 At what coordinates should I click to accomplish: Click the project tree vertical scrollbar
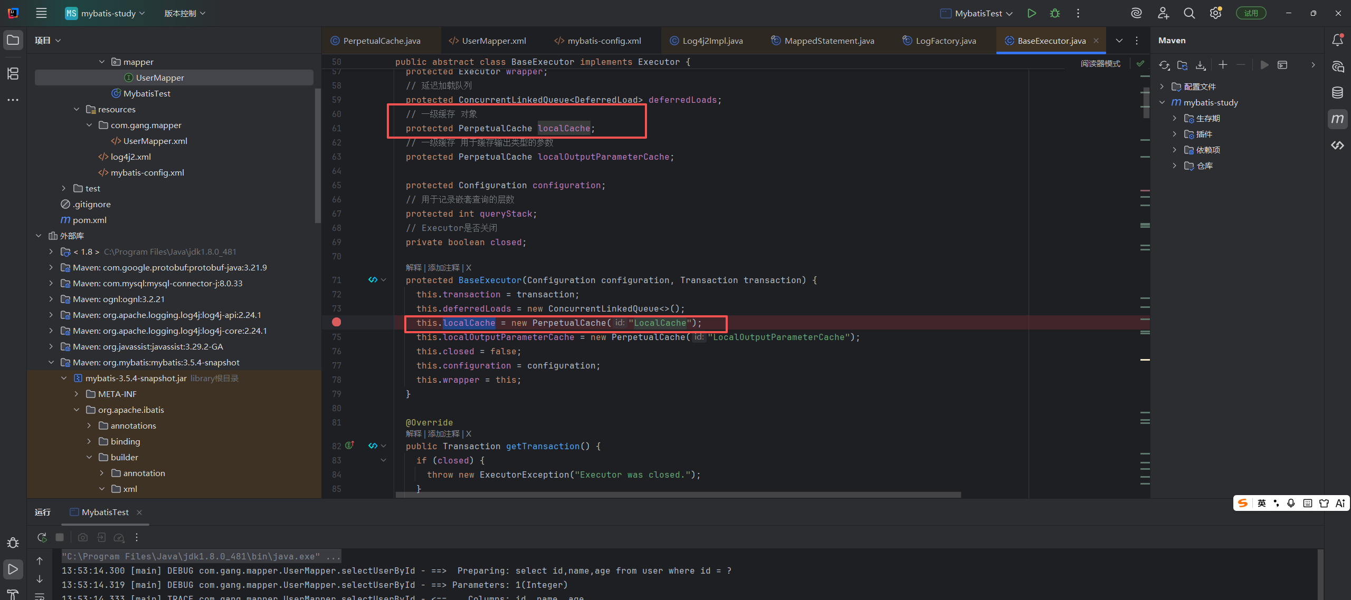tap(318, 156)
